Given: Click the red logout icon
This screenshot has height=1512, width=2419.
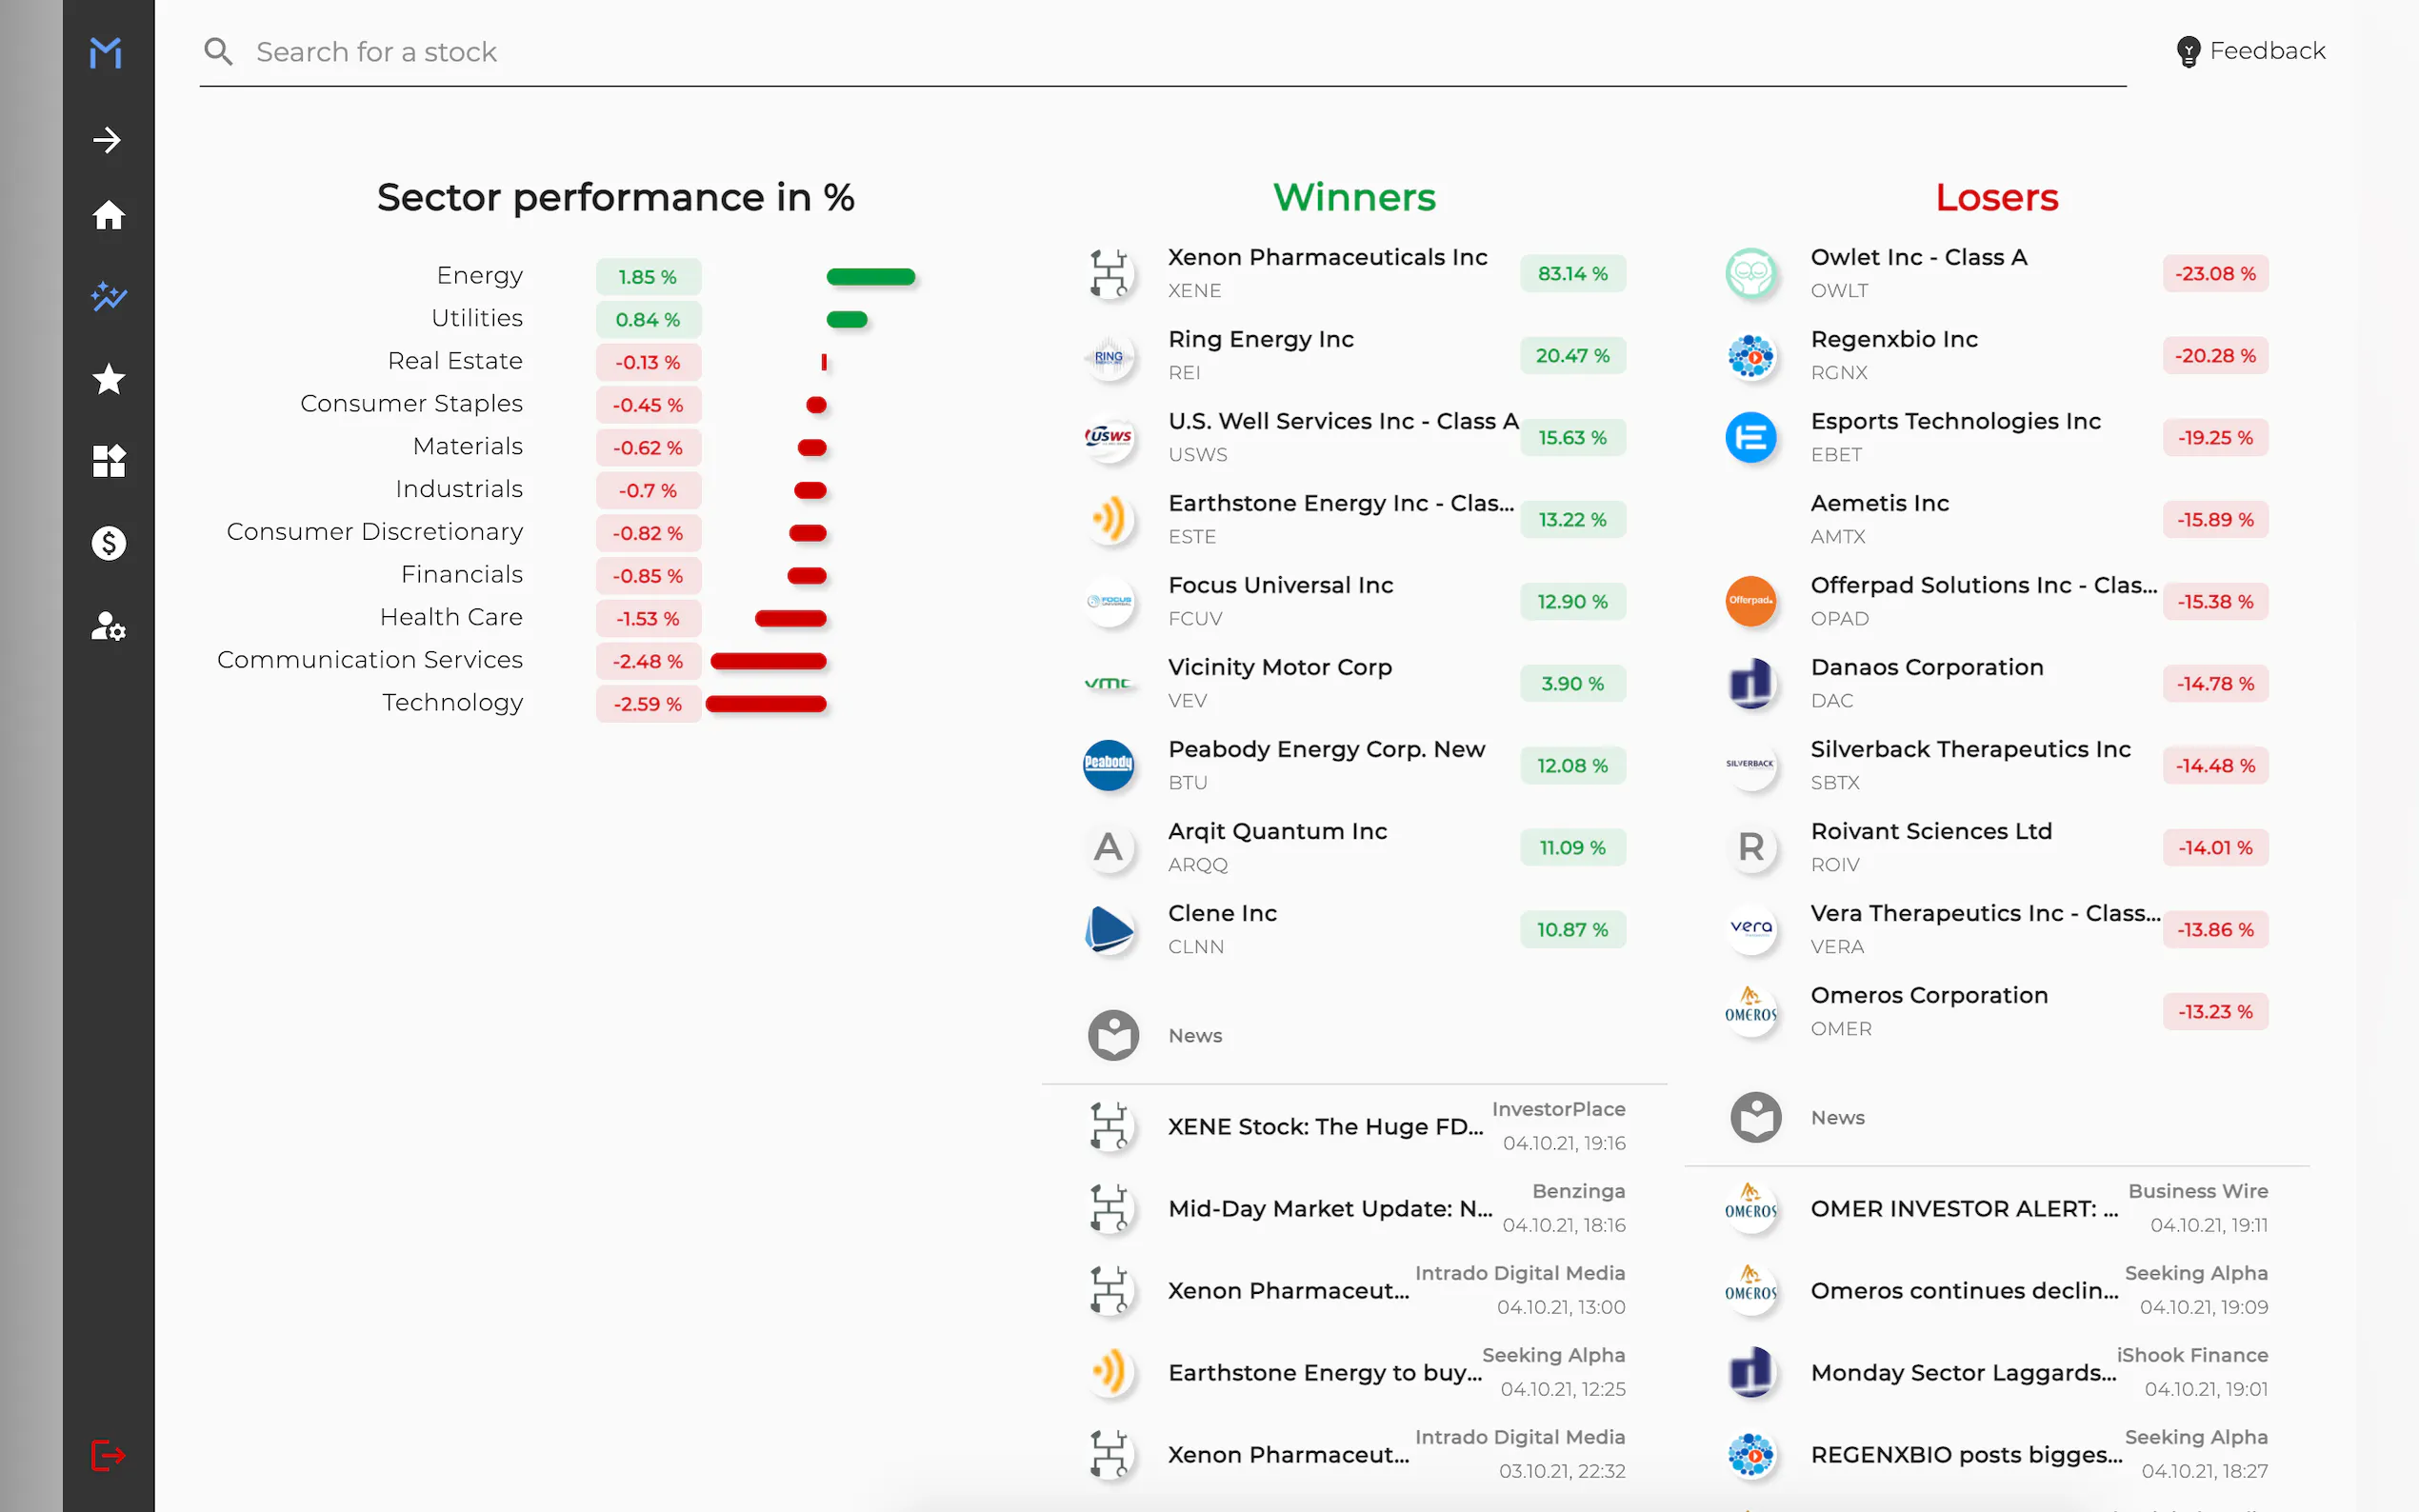Looking at the screenshot, I should coord(108,1455).
